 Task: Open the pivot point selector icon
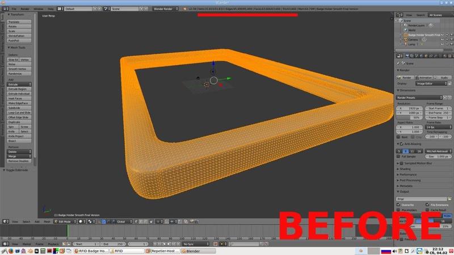click(x=91, y=222)
